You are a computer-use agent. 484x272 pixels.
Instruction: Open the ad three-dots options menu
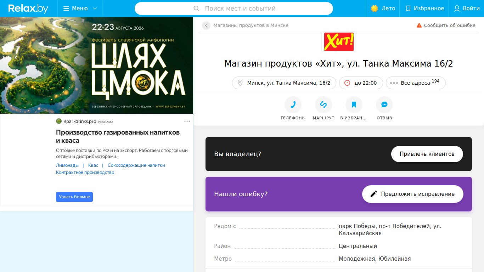(x=187, y=121)
